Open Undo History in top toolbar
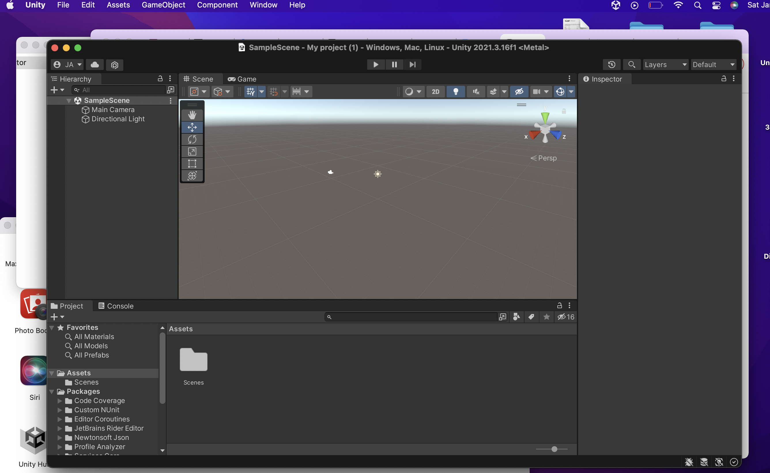770x473 pixels. (612, 65)
